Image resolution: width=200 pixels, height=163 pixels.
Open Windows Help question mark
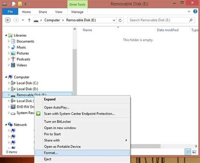[x=195, y=11]
